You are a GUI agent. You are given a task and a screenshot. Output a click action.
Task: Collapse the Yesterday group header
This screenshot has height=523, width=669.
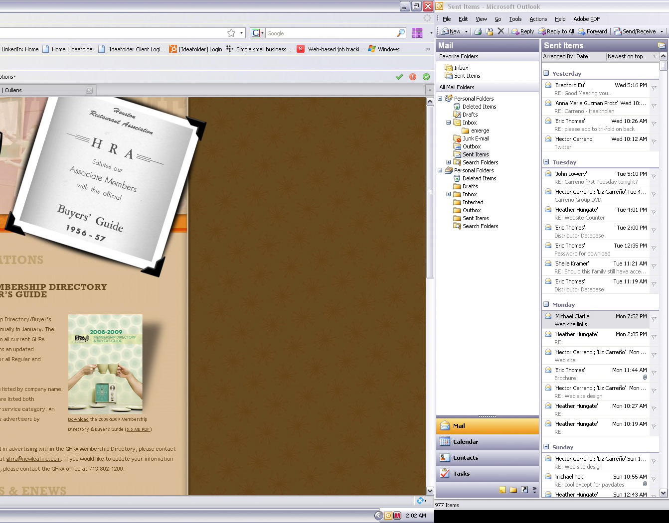546,73
